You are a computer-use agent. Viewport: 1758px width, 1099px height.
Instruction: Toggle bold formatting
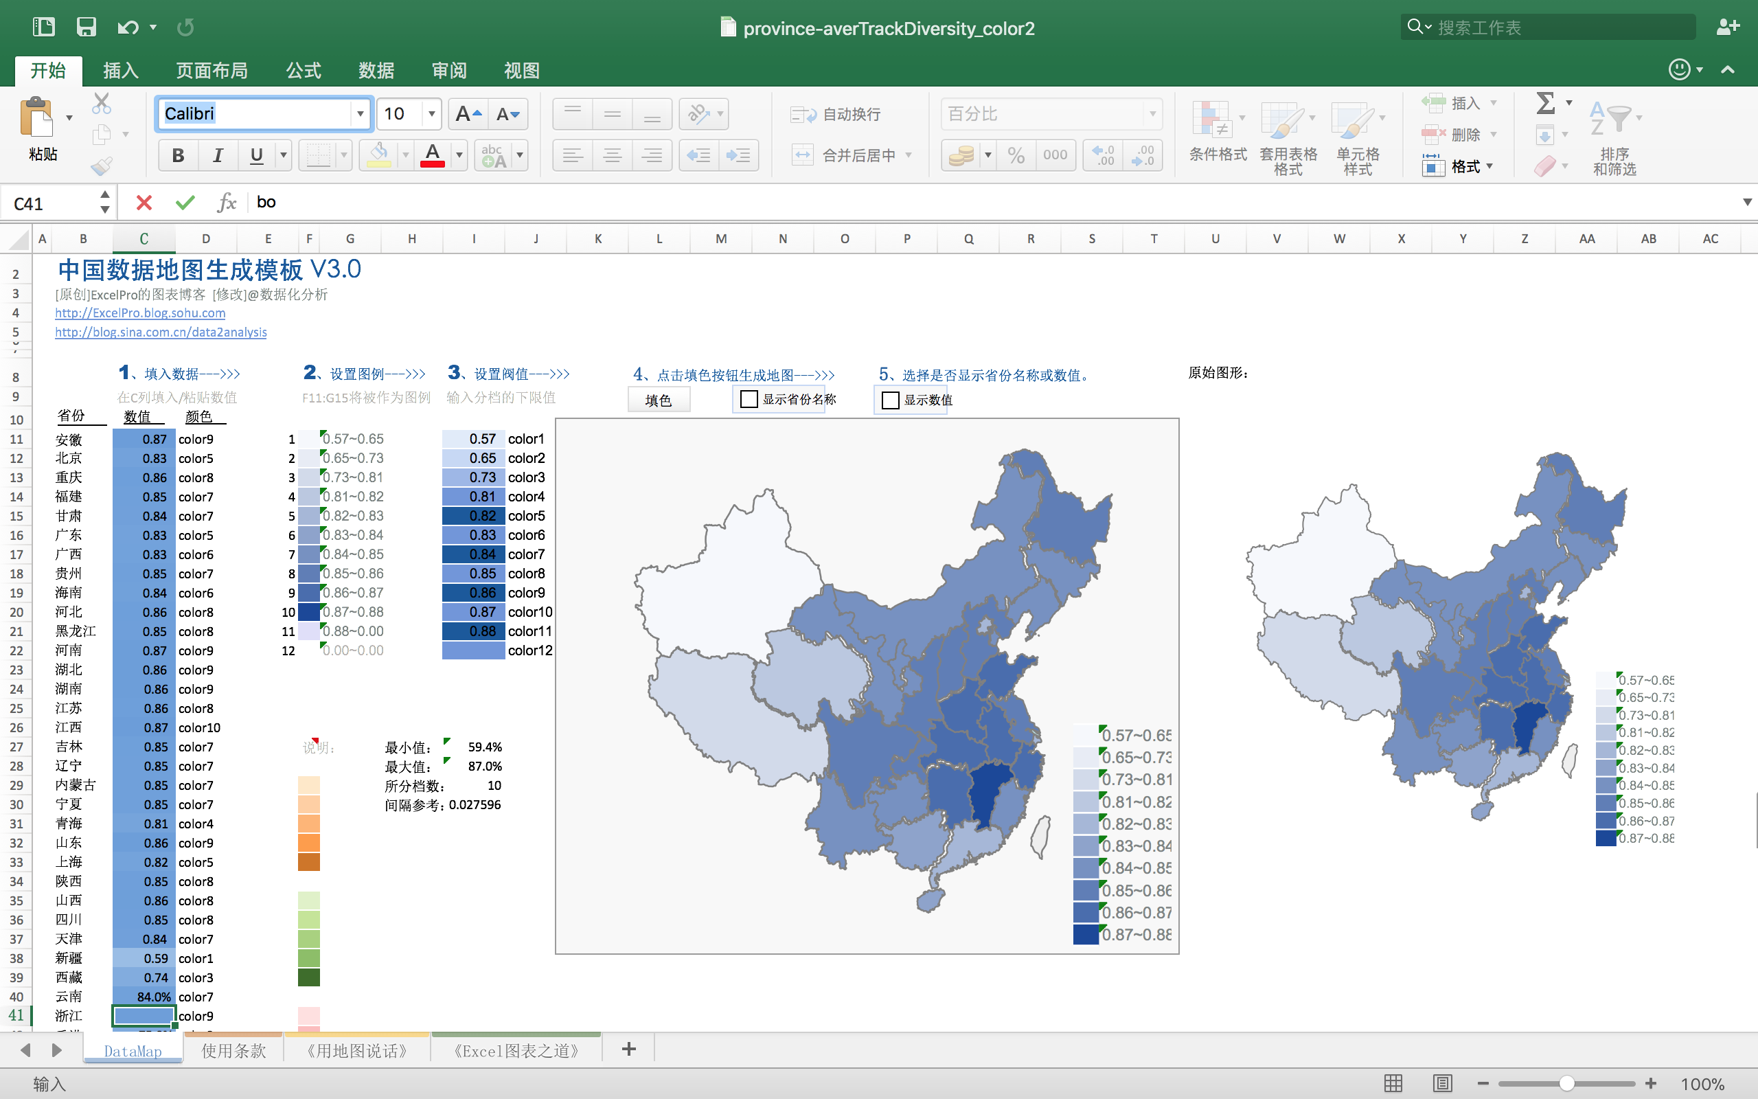[x=178, y=155]
